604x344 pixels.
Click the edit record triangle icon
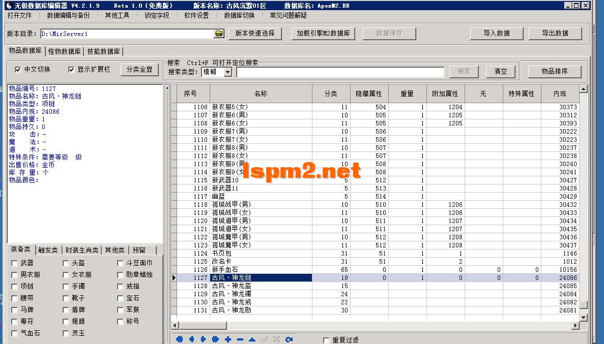[252, 339]
